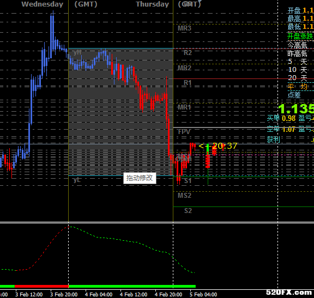Click the yH yesterday-high label
The width and height of the screenshot is (314, 298).
point(77,52)
